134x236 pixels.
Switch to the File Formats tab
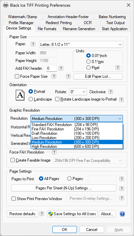click(47, 29)
